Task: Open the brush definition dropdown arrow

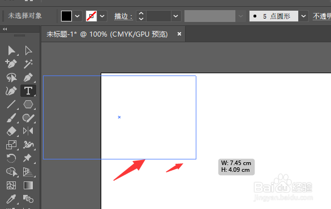Action: point(303,16)
